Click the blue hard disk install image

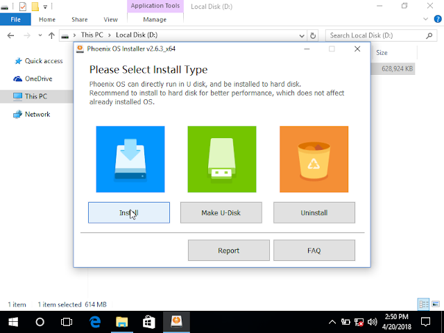point(130,159)
